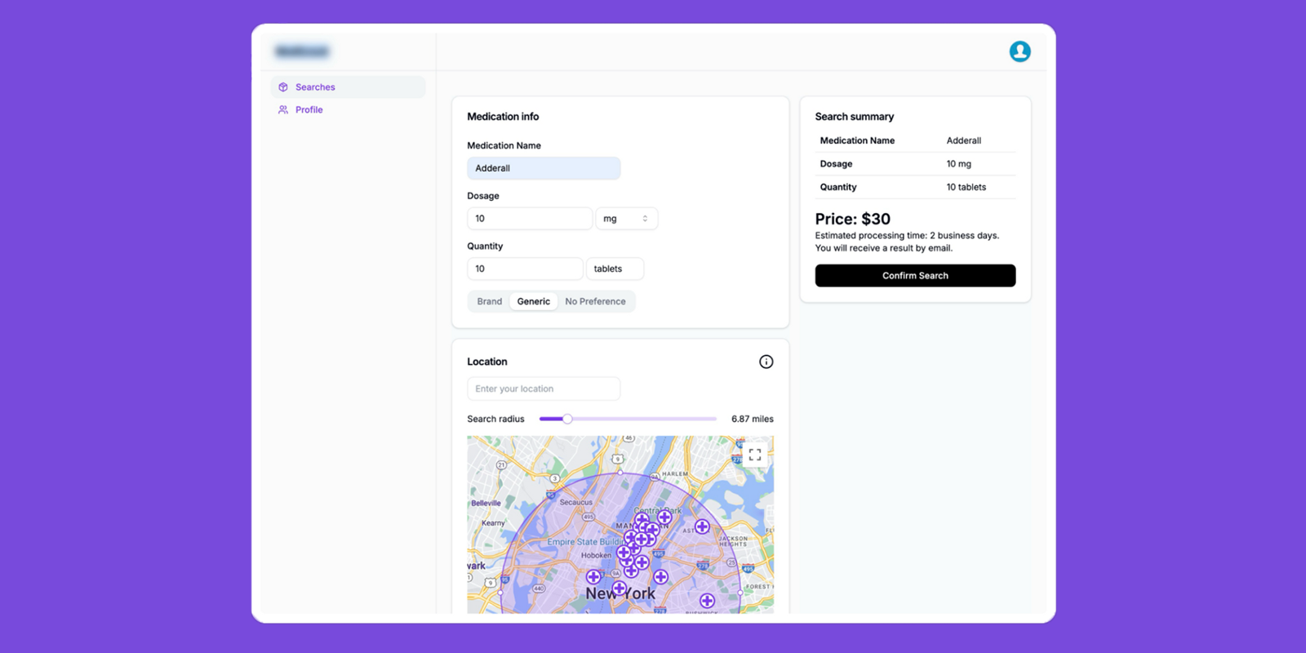The image size is (1306, 653).
Task: Focus the Dosage amount input
Action: (529, 219)
